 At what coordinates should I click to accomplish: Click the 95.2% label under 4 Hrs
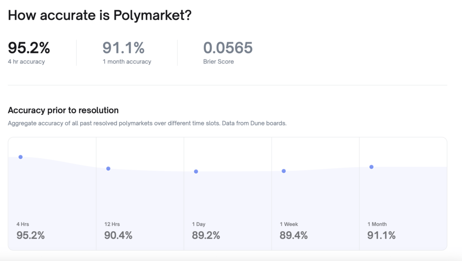[x=30, y=235]
